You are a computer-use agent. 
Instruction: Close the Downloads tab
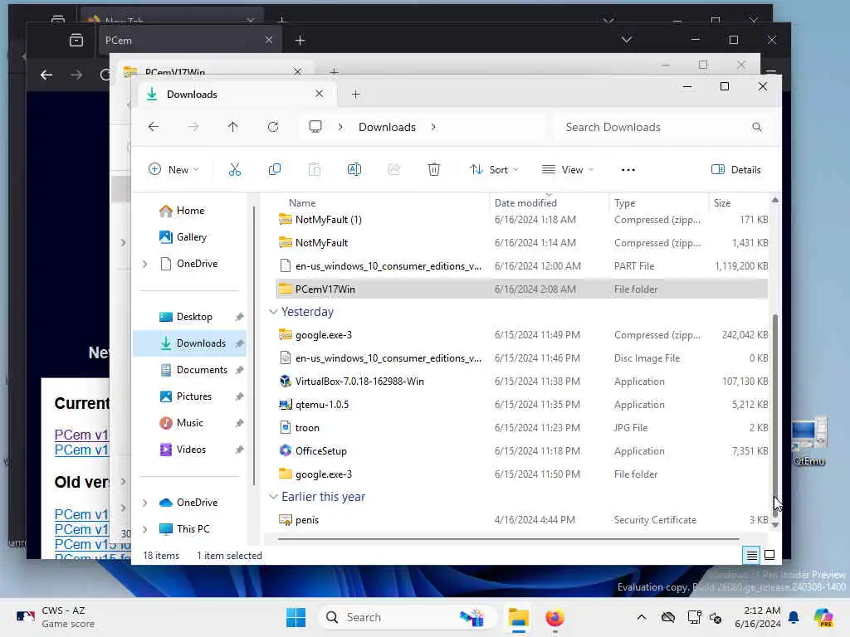(x=320, y=94)
